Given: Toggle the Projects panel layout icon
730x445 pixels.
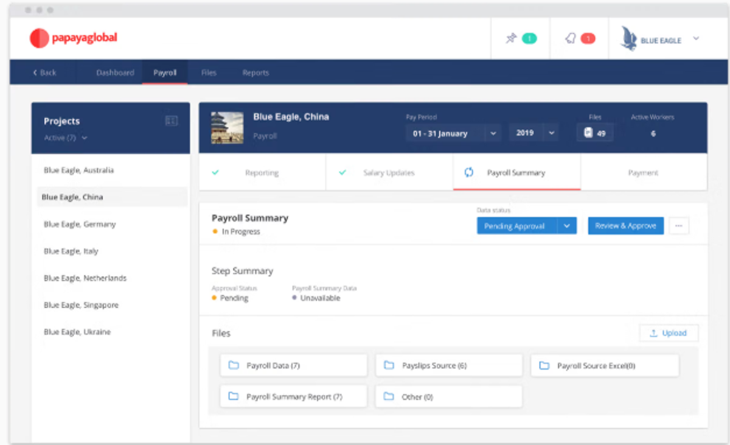Looking at the screenshot, I should point(172,121).
